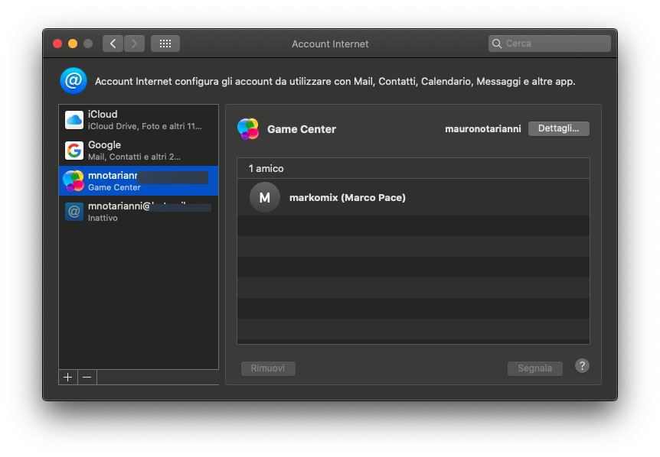Go forward with the right chevron button
Image resolution: width=660 pixels, height=457 pixels.
134,44
